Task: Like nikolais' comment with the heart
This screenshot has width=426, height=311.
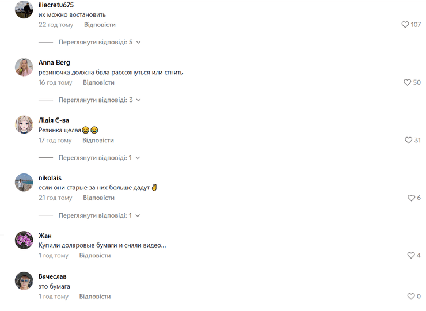Action: (x=411, y=198)
